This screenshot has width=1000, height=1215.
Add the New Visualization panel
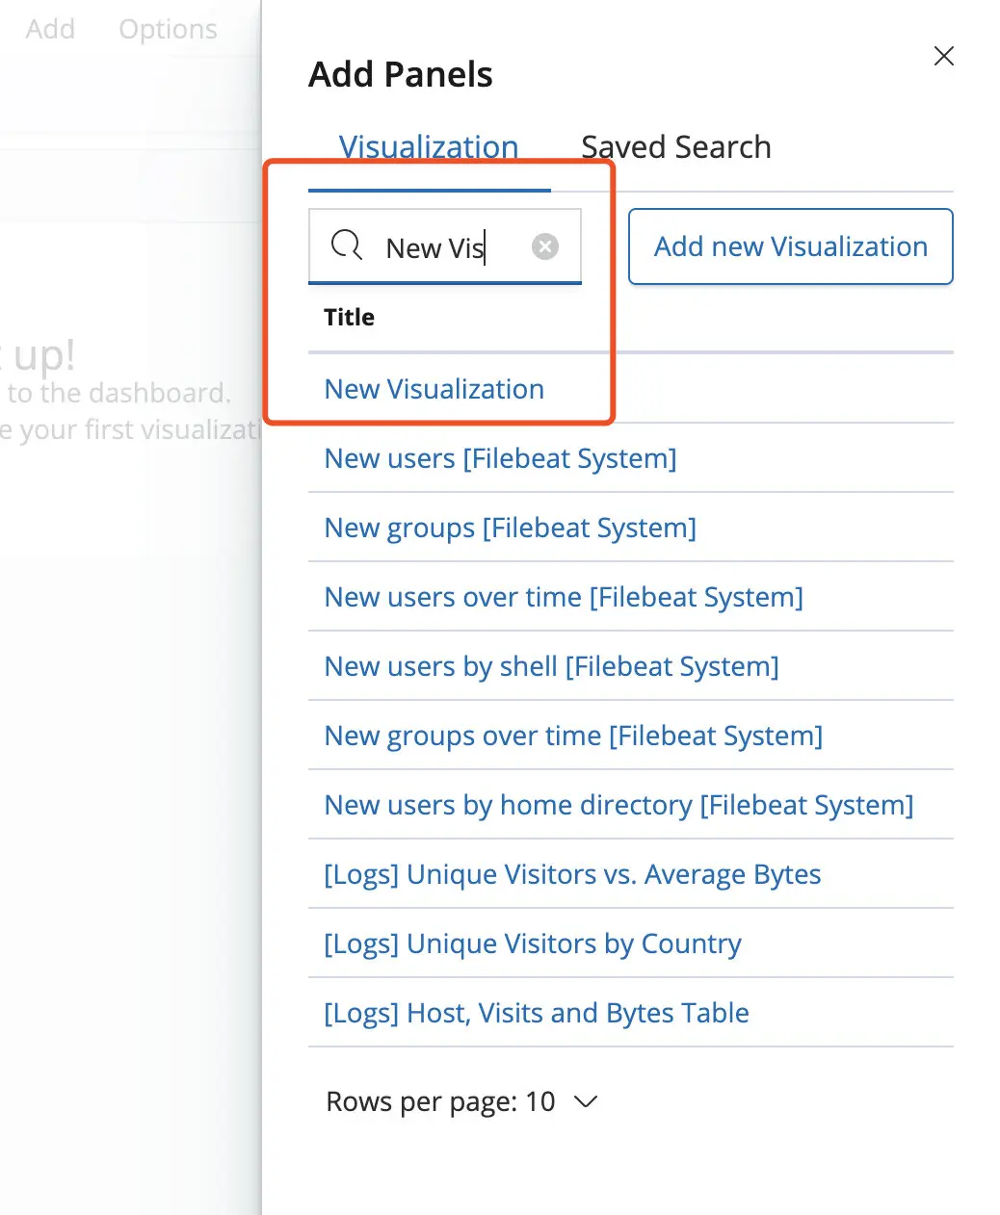pos(434,389)
